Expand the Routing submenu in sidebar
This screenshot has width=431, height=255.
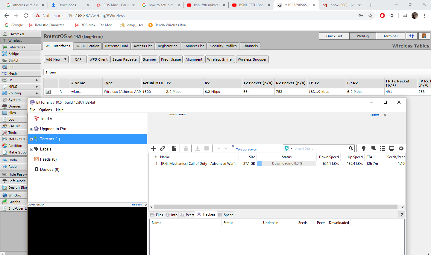(37, 93)
